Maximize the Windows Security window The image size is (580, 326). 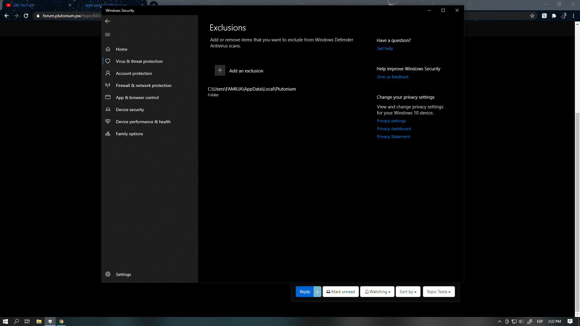pos(443,10)
